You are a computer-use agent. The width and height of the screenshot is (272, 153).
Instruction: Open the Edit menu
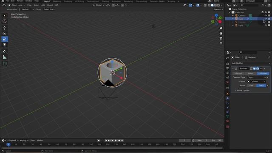point(13,1)
